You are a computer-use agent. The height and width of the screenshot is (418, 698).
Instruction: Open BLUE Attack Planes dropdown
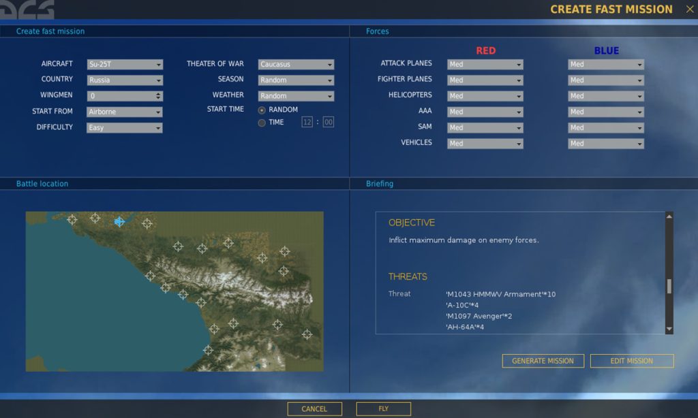(606, 65)
